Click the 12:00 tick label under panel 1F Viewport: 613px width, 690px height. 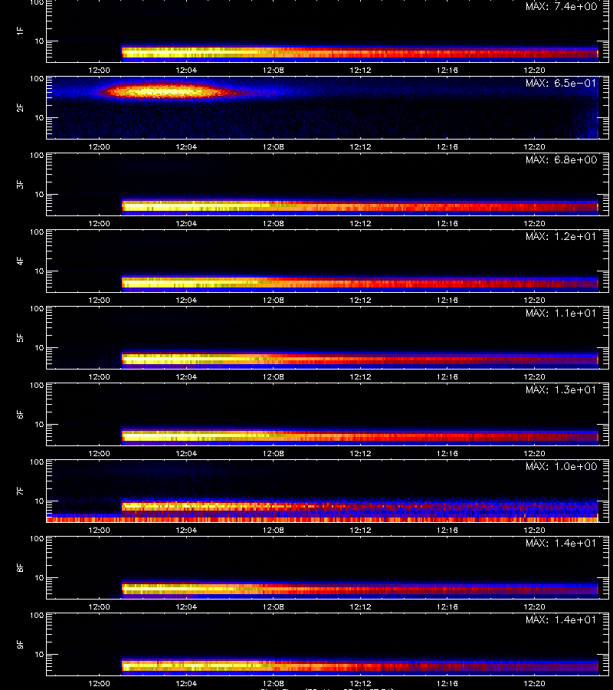(99, 71)
